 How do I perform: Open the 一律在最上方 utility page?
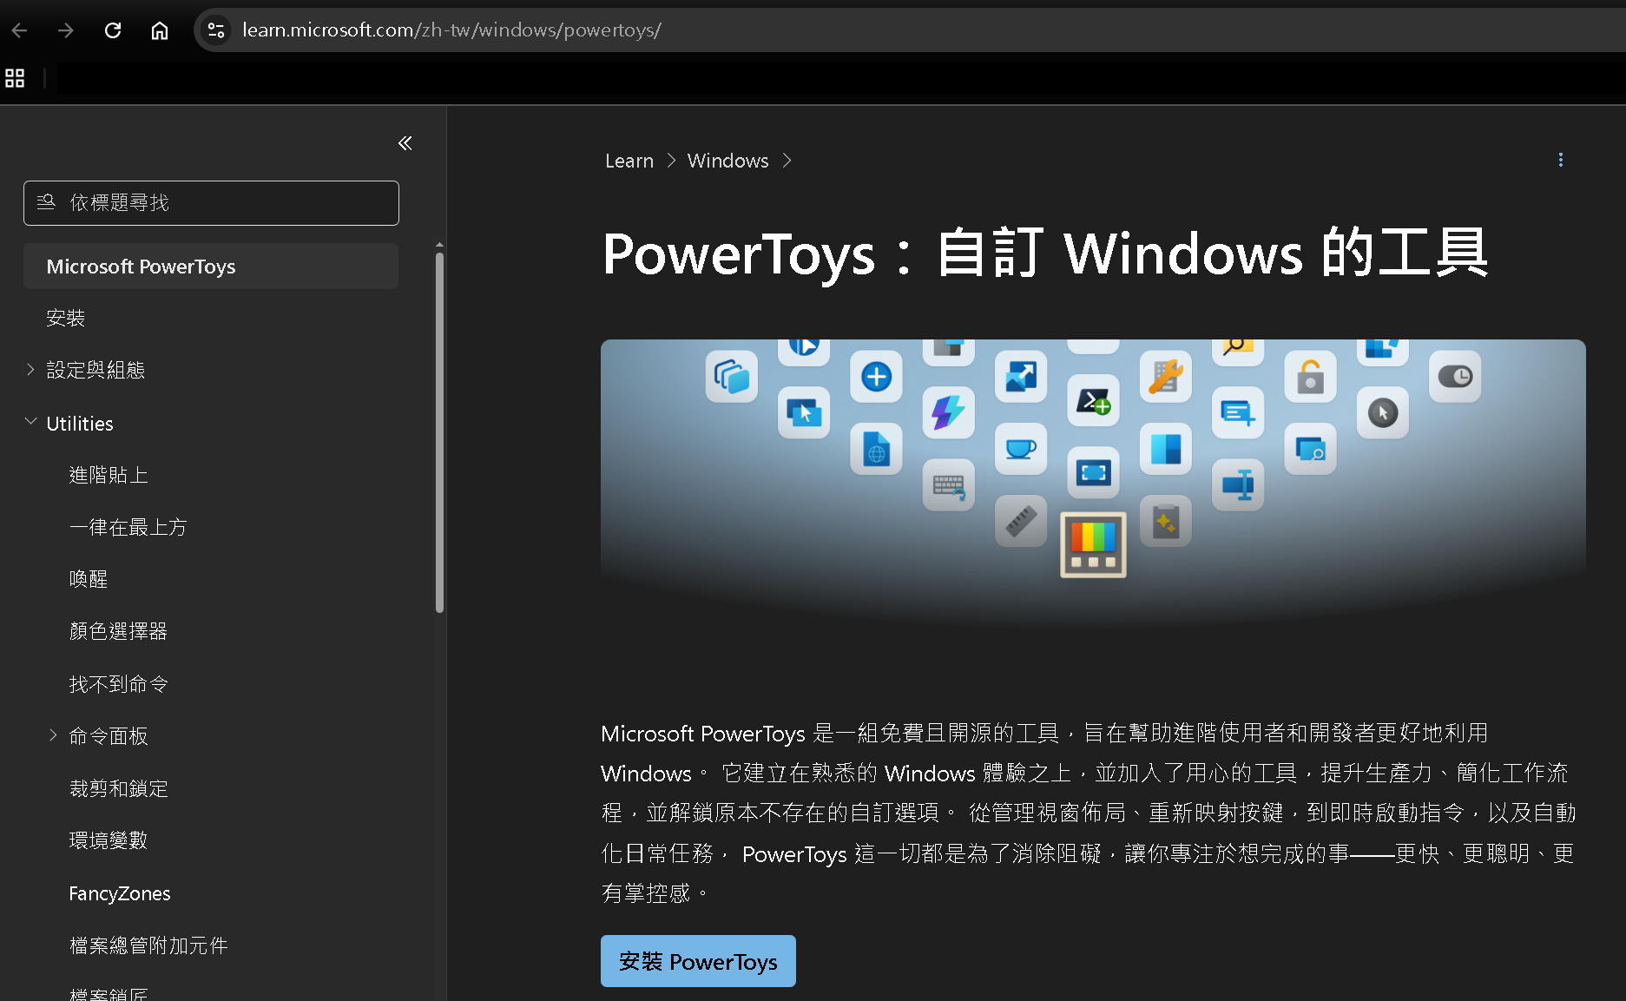coord(128,527)
